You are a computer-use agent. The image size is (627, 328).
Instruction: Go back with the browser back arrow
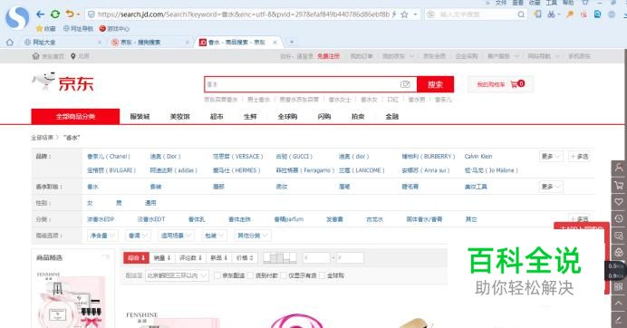(40, 14)
